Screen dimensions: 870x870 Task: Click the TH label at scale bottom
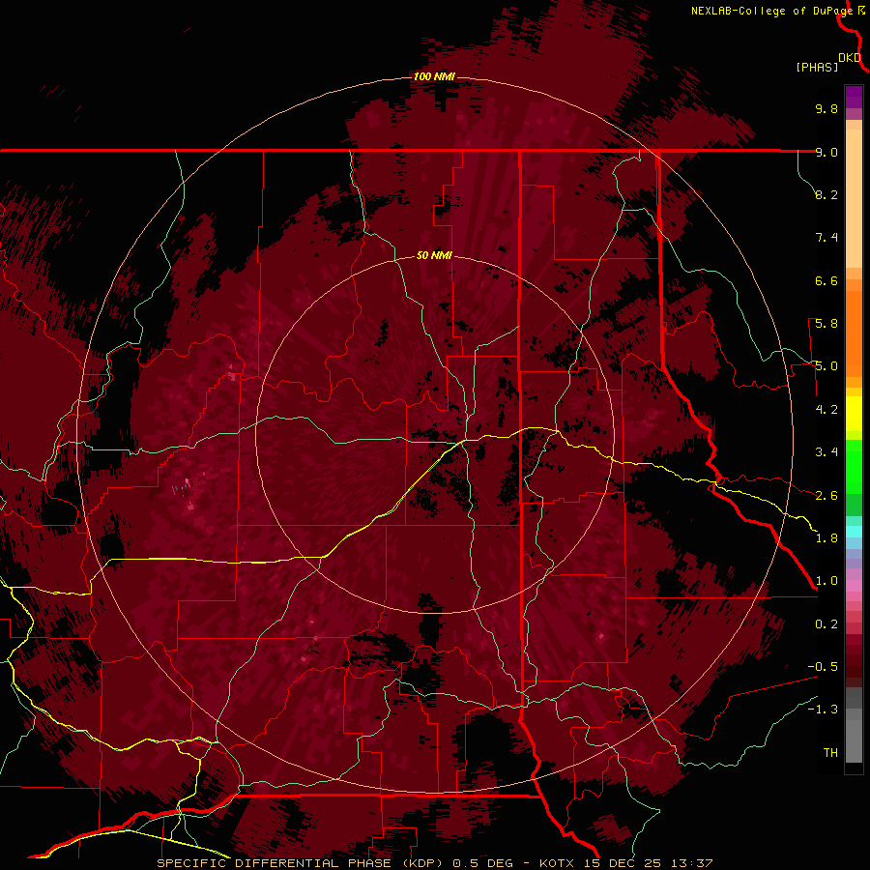830,753
